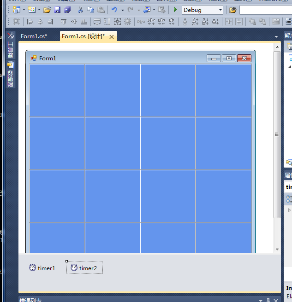Open the 数据源 data sources side panel

point(11,74)
